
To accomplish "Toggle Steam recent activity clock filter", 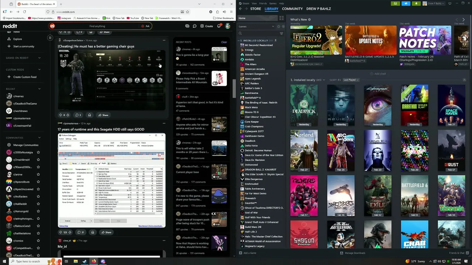I will tap(278, 26).
